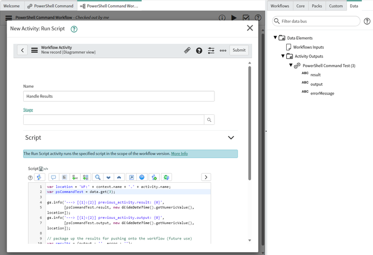Expand script toolbar with right arrow
Screen dimensions: 373x255
tap(206, 177)
